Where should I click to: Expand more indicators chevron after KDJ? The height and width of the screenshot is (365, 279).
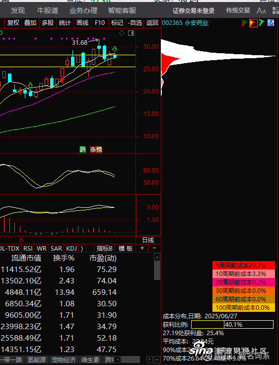point(82,249)
